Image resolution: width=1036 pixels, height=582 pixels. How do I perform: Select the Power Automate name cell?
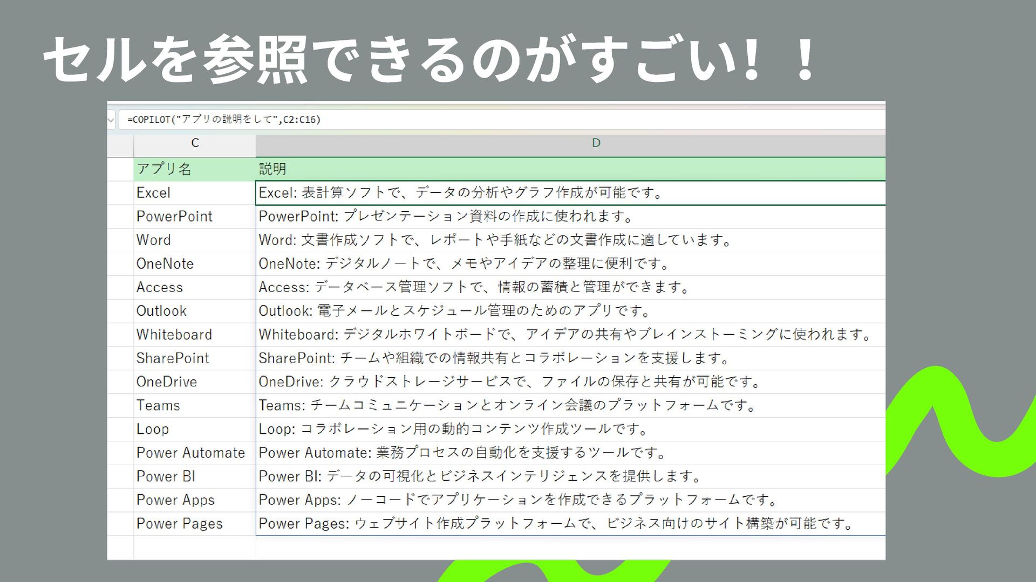190,453
